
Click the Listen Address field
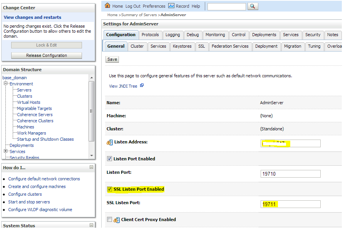coord(291,143)
